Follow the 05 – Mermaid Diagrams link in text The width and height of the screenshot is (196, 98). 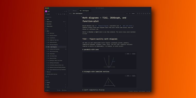click(x=102, y=26)
